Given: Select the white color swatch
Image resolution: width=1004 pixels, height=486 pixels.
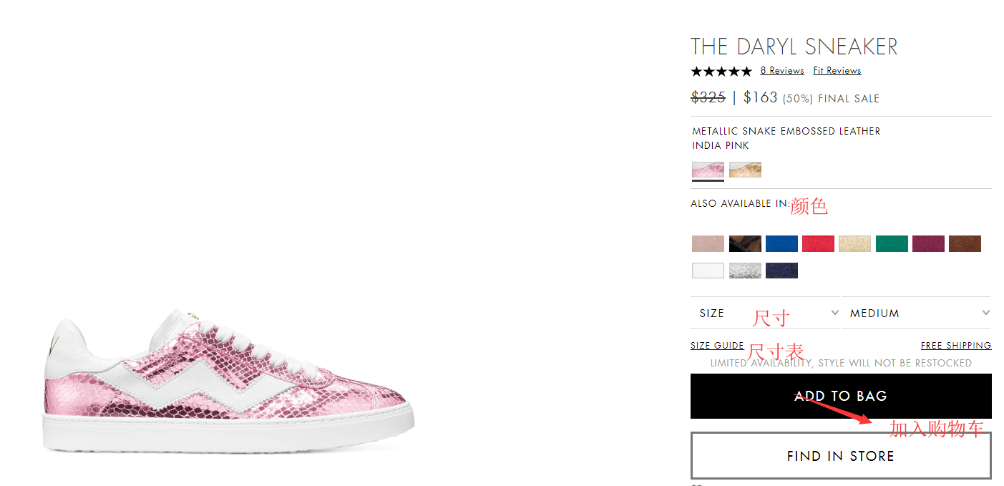Looking at the screenshot, I should [x=708, y=271].
